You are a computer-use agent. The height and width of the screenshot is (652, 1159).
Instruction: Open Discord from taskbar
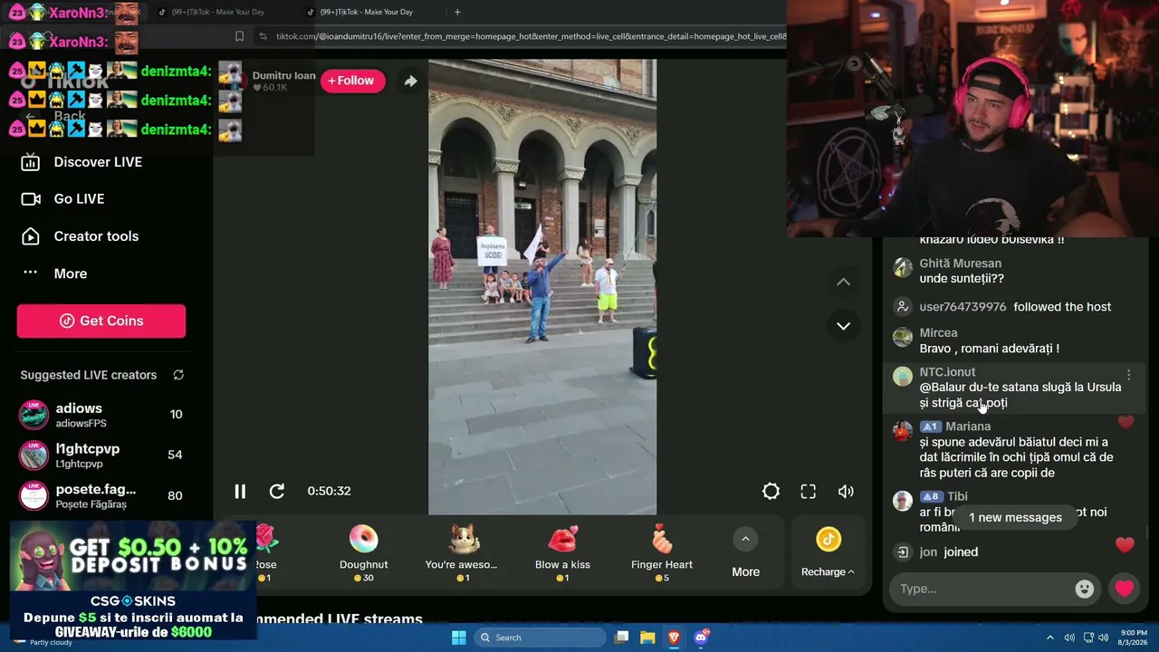point(701,638)
